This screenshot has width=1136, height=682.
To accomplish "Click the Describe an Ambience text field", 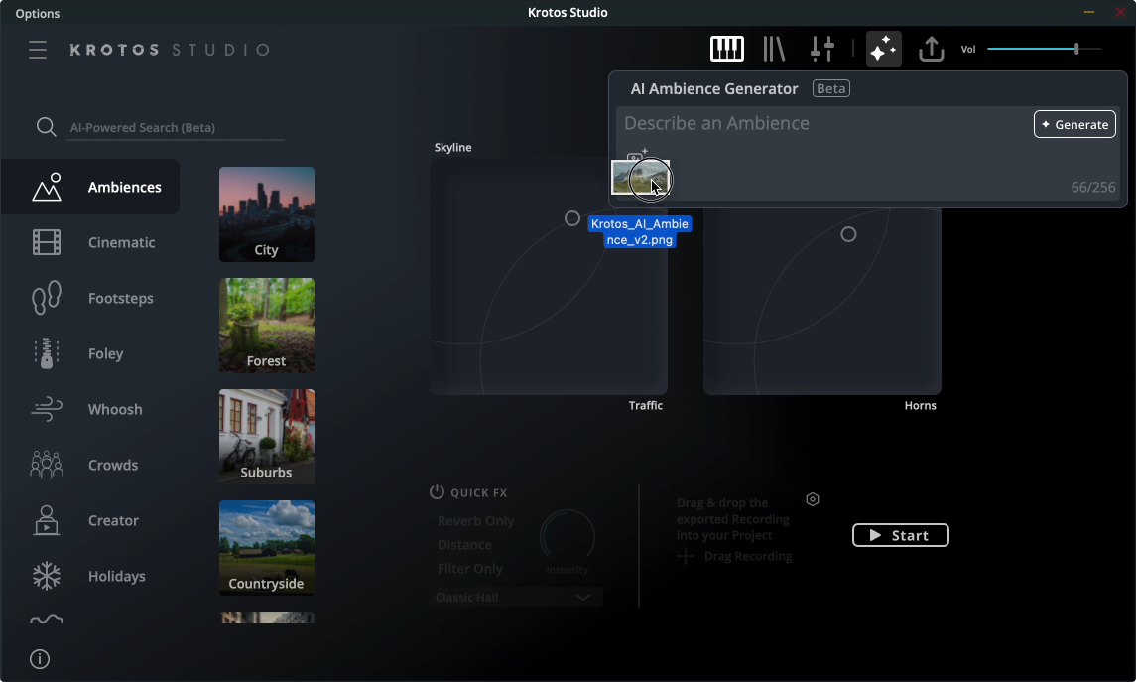I will point(823,124).
